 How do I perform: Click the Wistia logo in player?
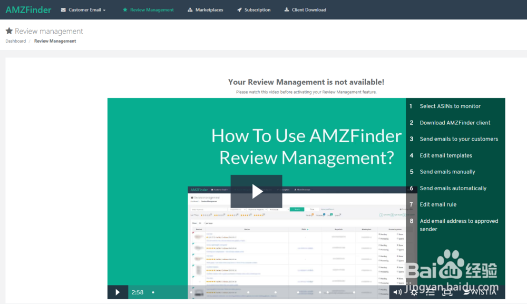pyautogui.click(x=480, y=292)
